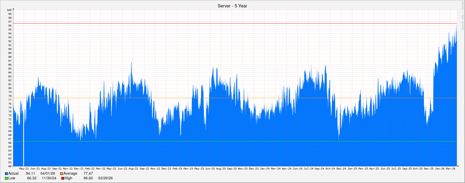This screenshot has height=183, width=465.
Task: Click the orange Average legend swatch
Action: click(62, 174)
